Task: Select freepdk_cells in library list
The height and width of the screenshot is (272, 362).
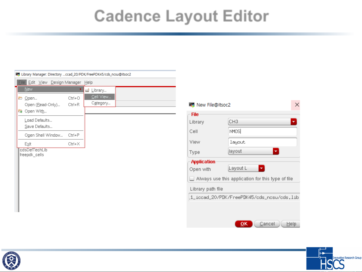Action: [32, 155]
